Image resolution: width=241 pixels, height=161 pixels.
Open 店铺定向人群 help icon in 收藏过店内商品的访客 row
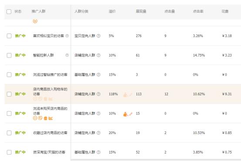point(98,133)
